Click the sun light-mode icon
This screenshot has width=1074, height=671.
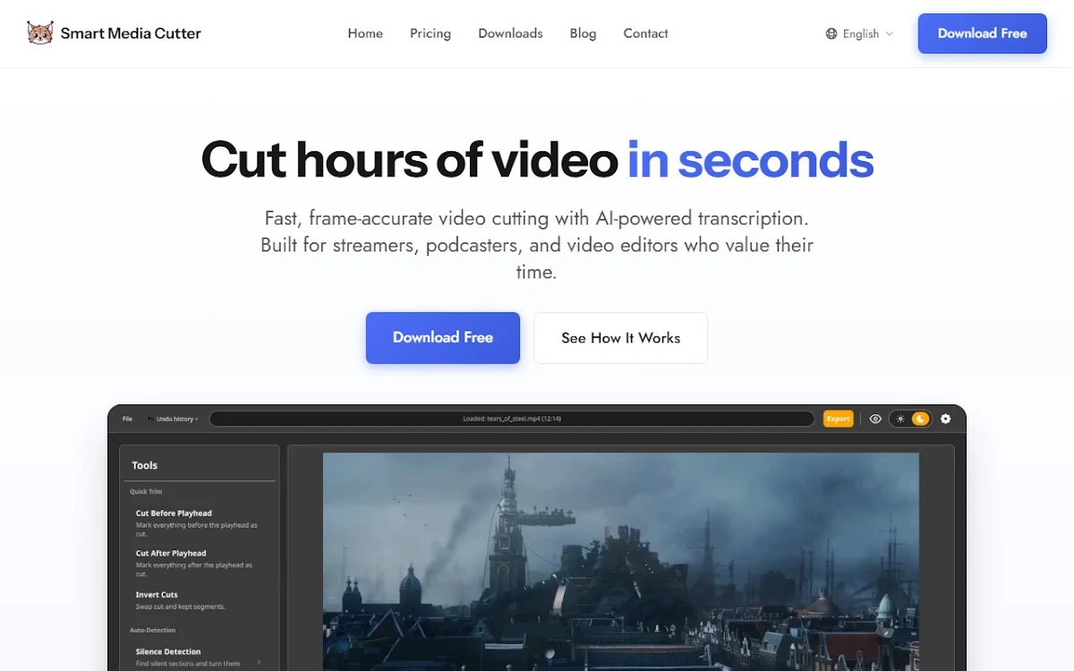tap(900, 419)
